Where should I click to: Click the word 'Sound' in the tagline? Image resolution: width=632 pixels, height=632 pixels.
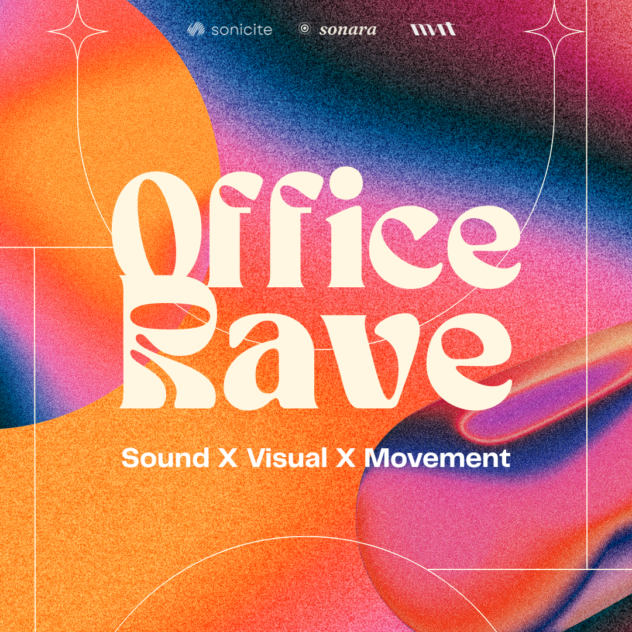[165, 458]
